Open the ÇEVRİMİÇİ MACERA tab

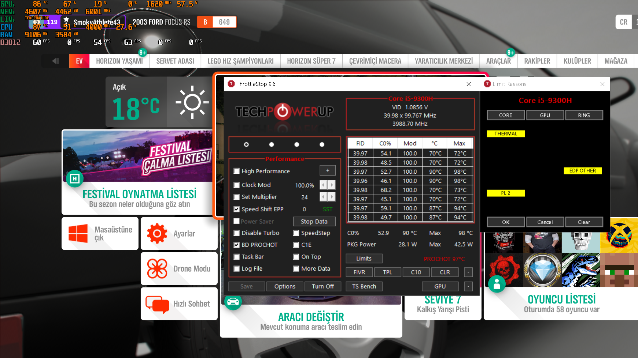point(375,61)
